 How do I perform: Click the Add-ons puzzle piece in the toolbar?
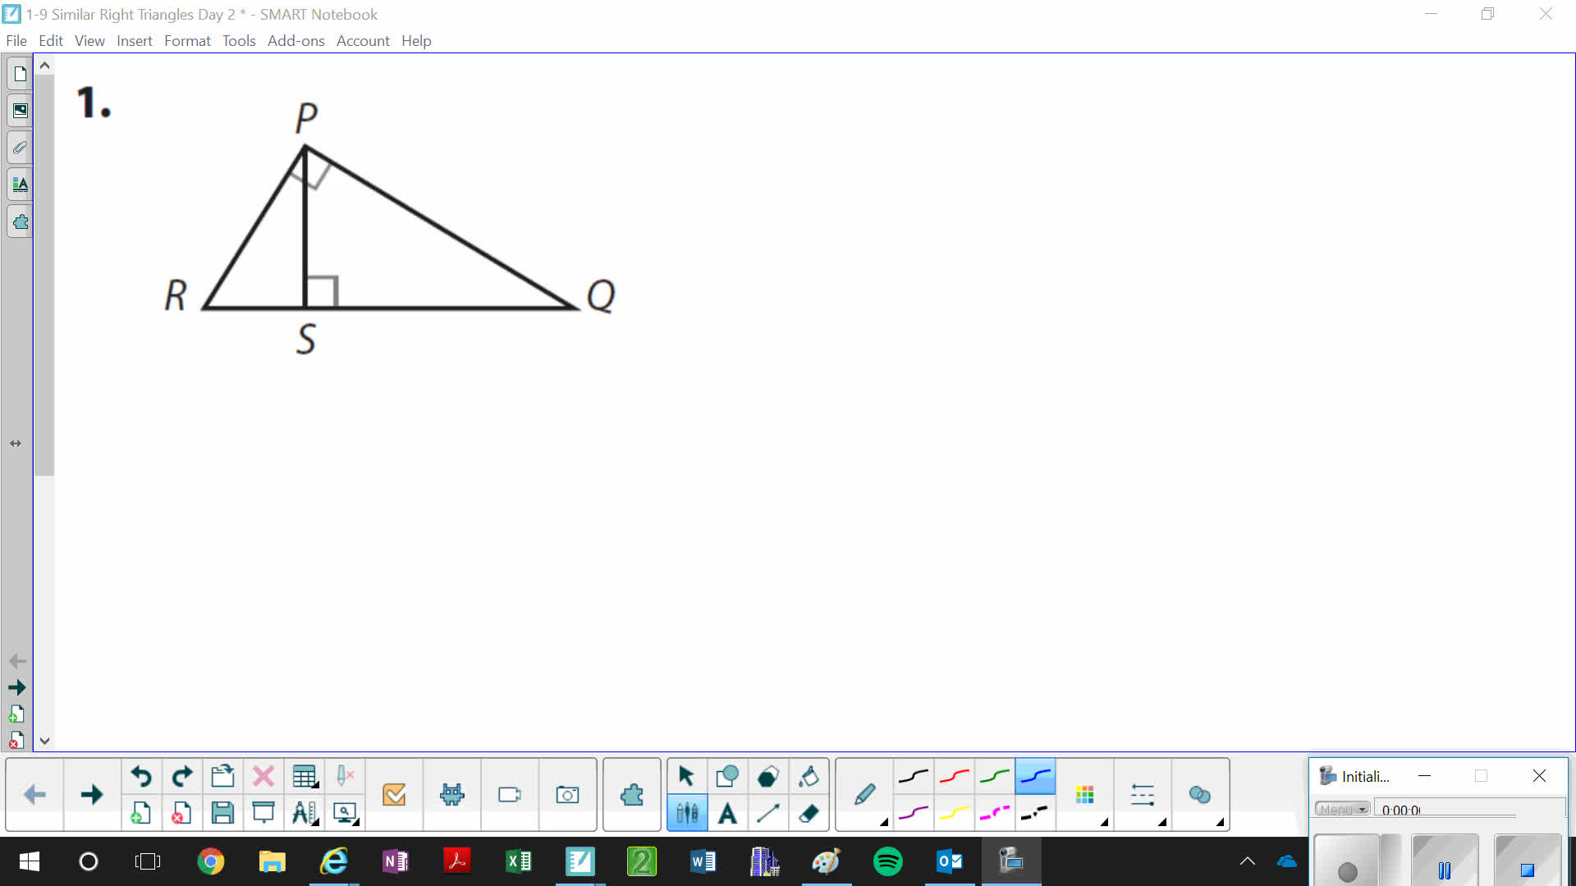tap(632, 794)
